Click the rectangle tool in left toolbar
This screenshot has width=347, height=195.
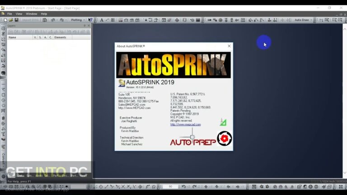click(3, 95)
